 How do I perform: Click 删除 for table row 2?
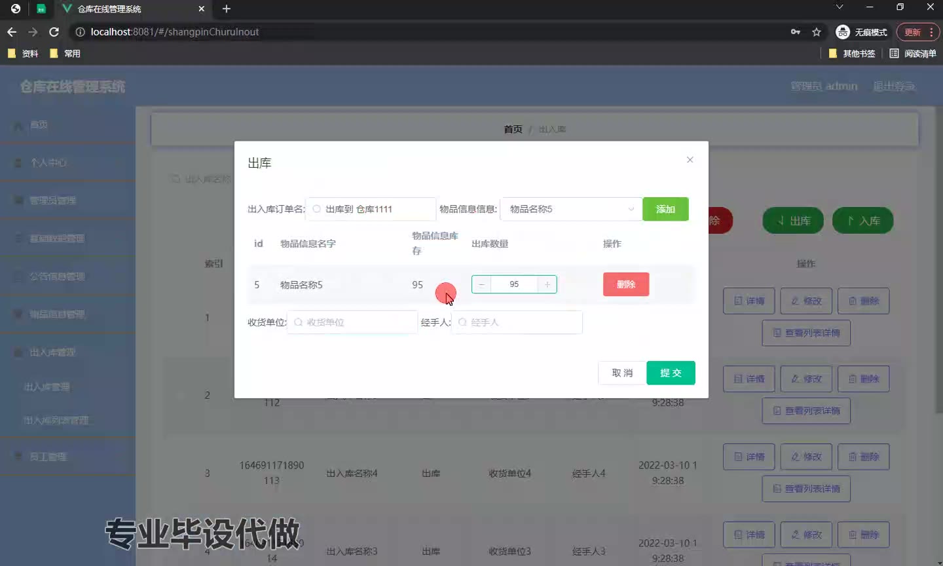864,379
